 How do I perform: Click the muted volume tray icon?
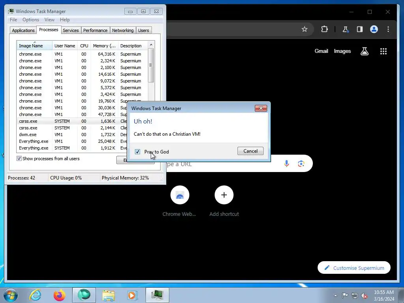(x=364, y=296)
